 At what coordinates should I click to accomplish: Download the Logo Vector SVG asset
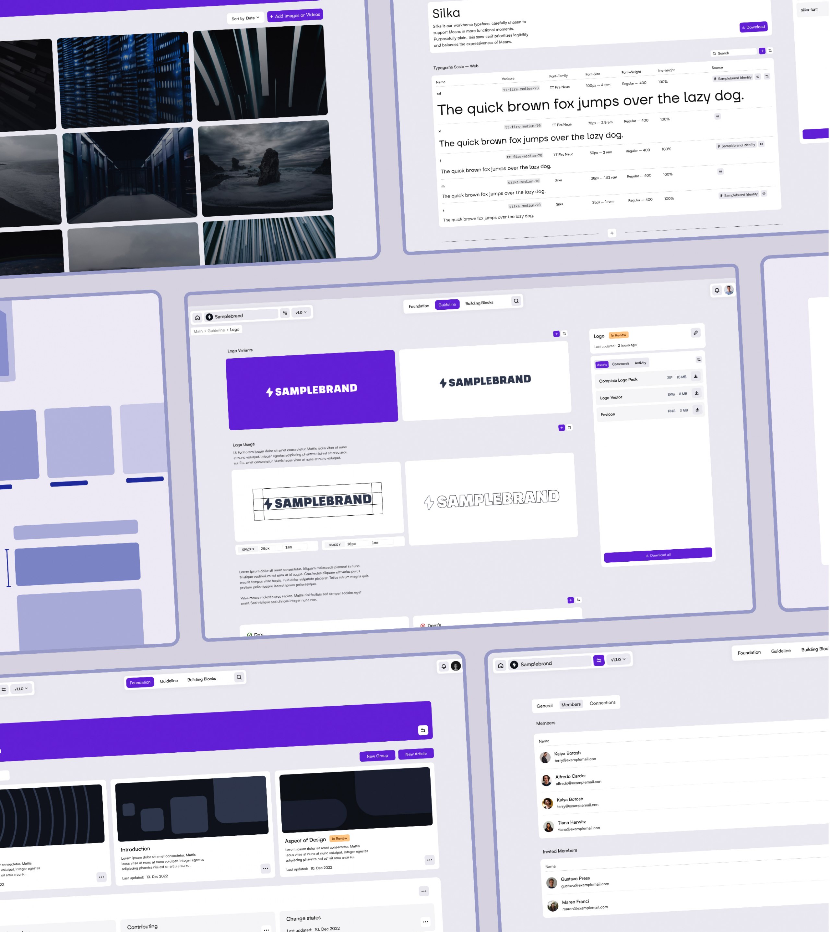click(697, 393)
